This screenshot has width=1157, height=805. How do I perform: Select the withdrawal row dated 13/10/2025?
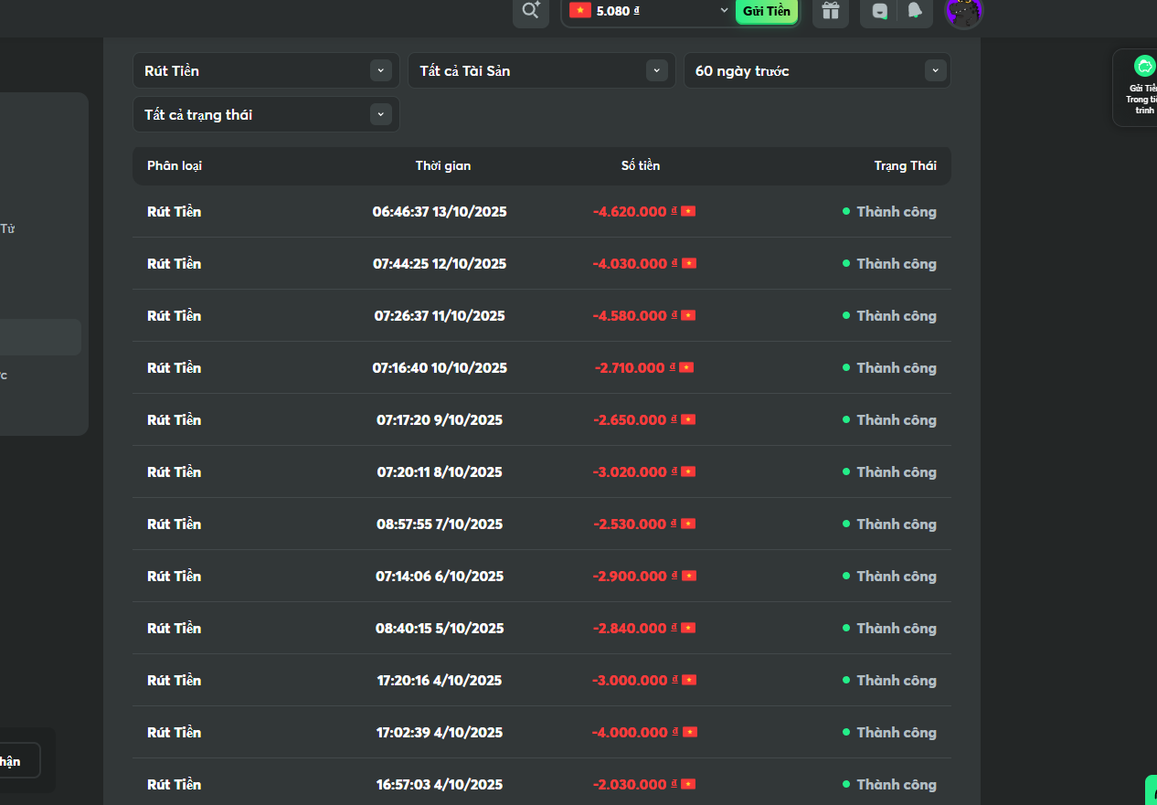440,211
